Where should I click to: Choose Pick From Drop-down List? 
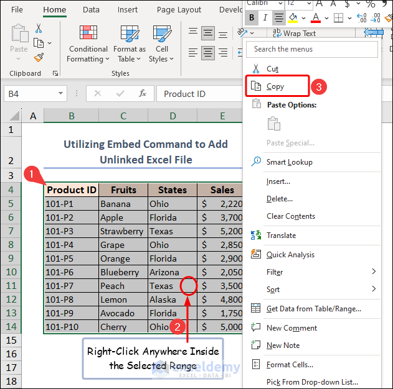coord(312,382)
